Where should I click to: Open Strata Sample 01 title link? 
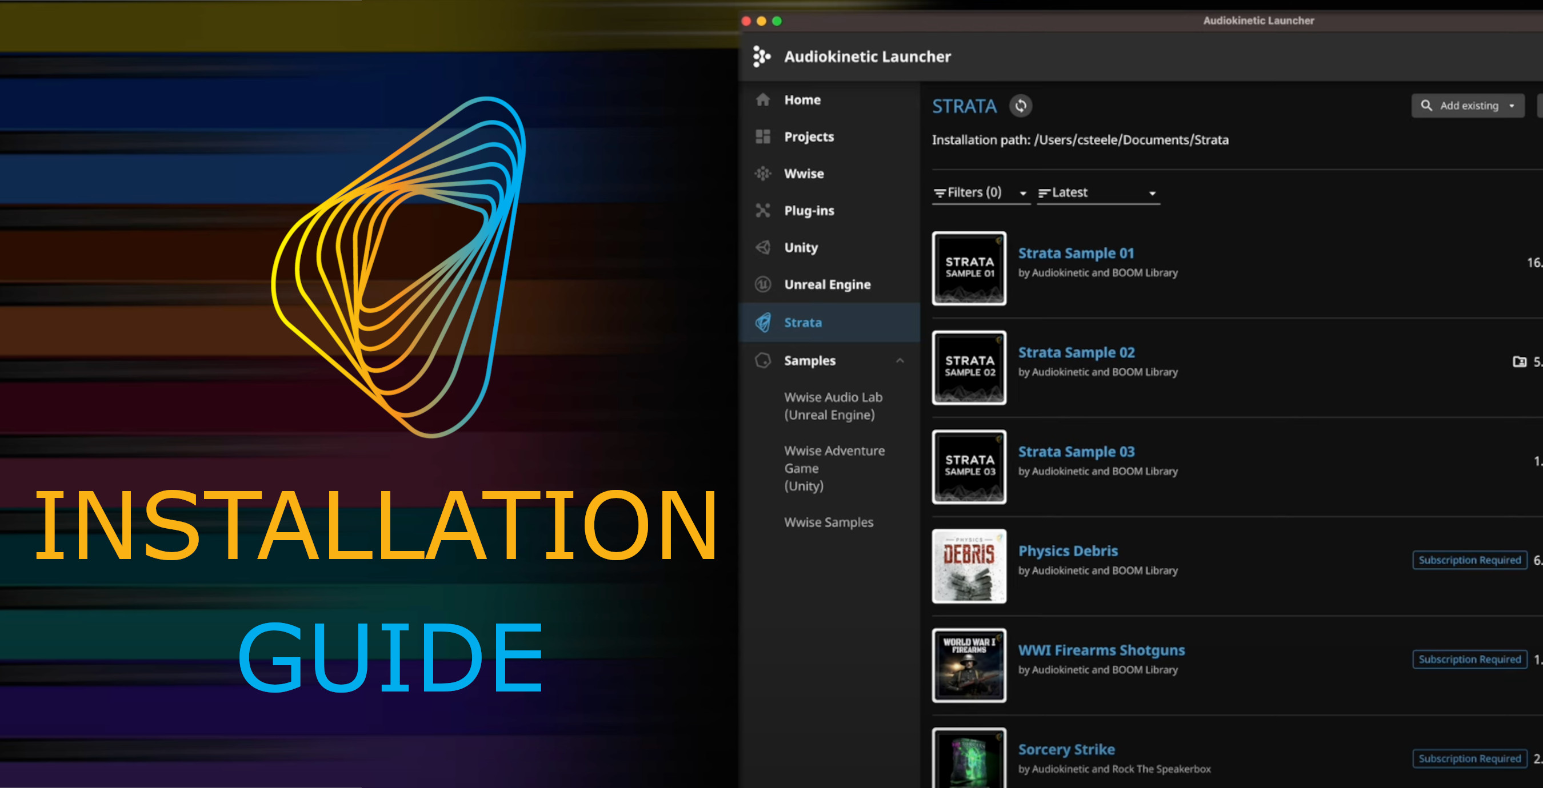[1076, 253]
